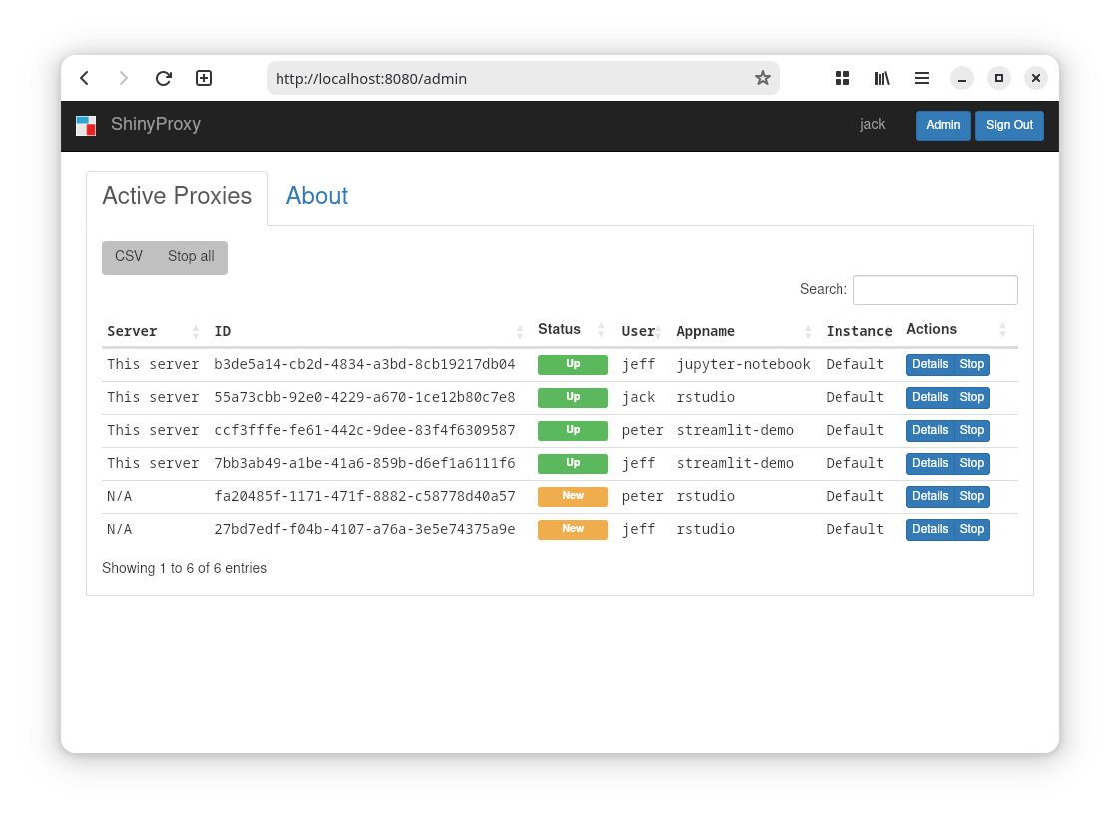Viewport: 1120px width, 820px height.
Task: Open the browser library icon
Action: coord(882,78)
